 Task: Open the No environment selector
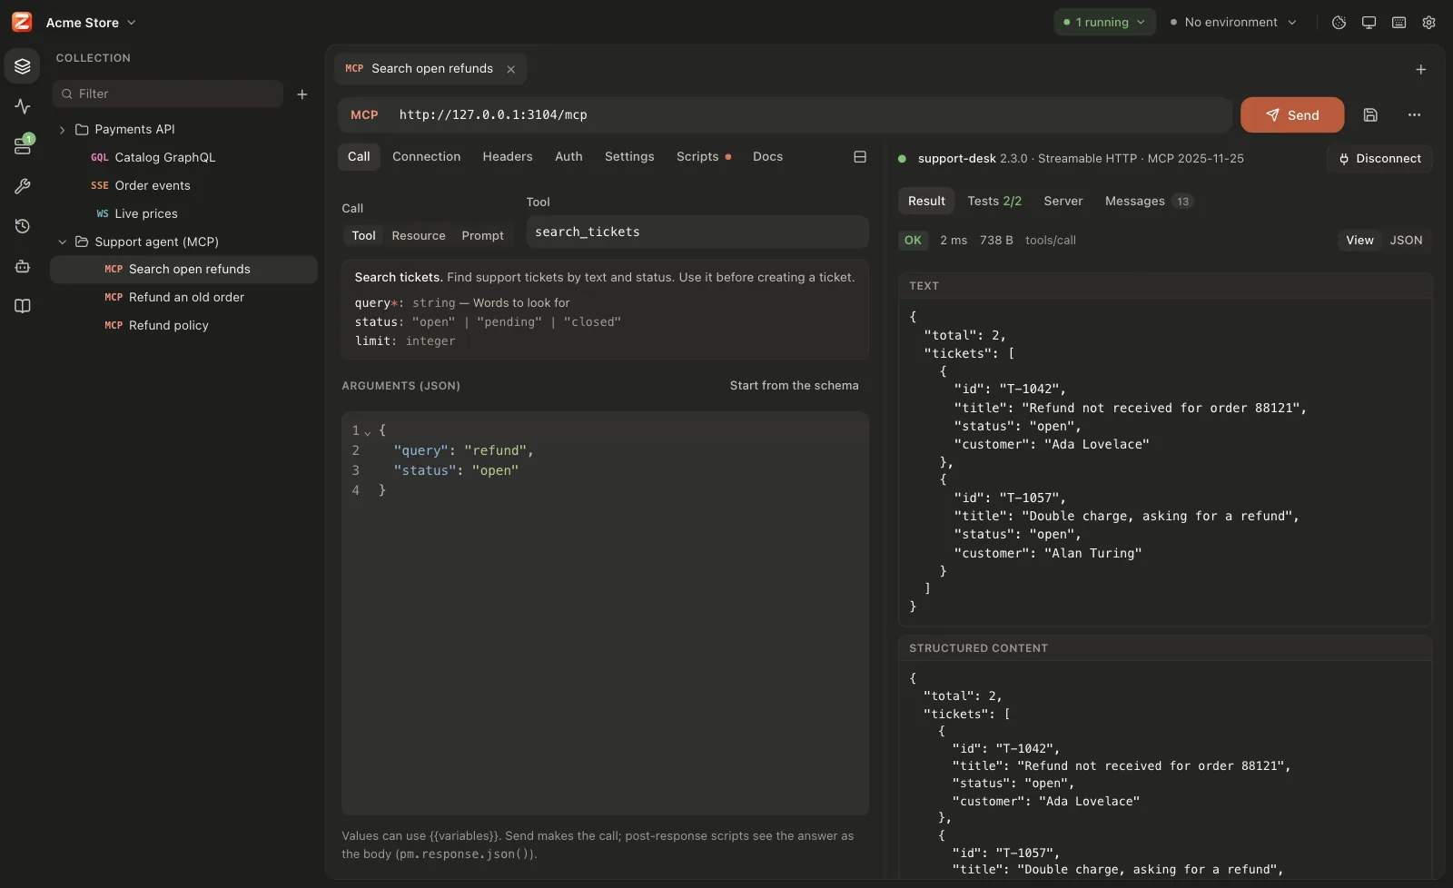[x=1233, y=23]
